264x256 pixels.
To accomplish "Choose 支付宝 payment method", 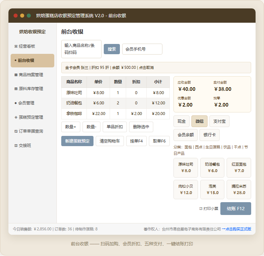I will tap(219, 121).
